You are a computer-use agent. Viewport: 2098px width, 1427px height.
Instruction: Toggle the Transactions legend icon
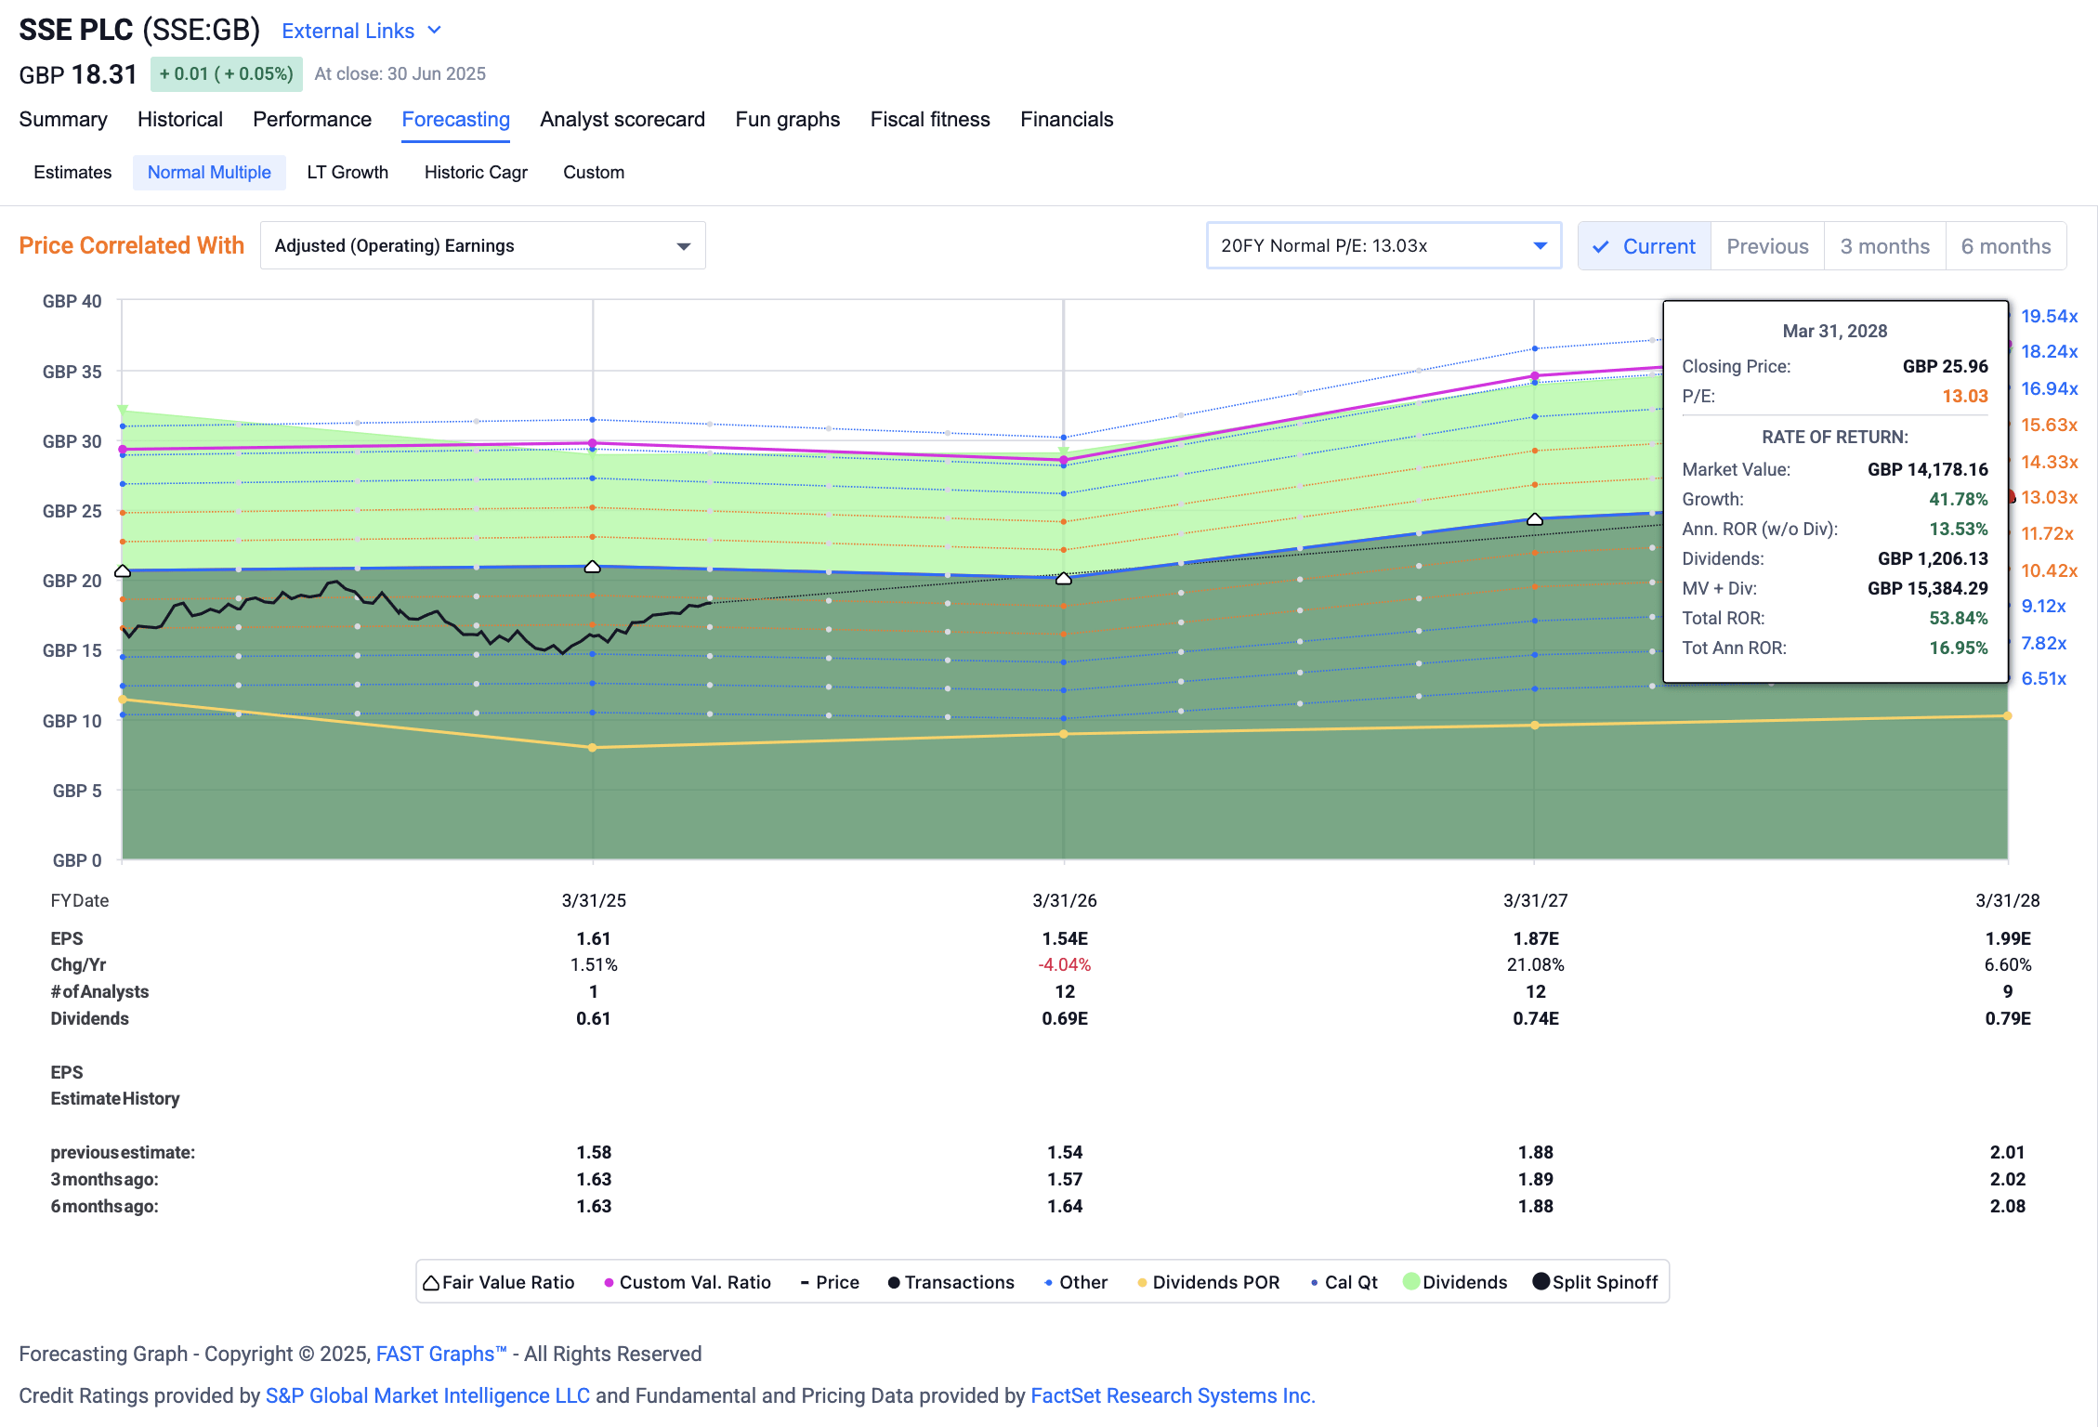pyautogui.click(x=894, y=1282)
